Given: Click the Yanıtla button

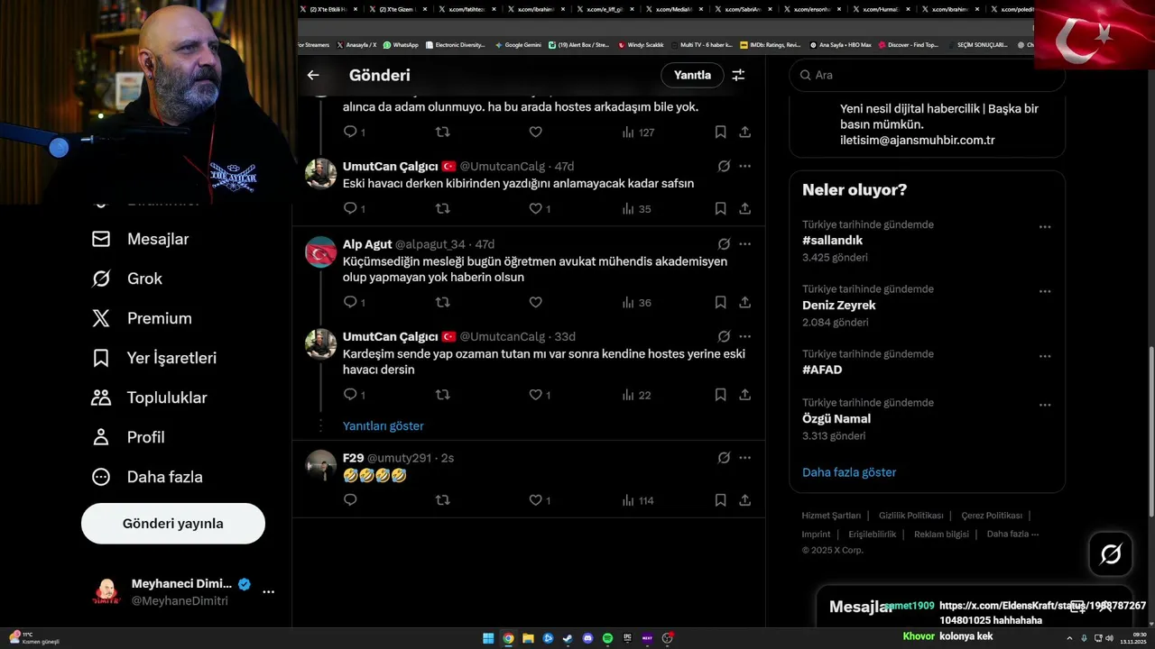Looking at the screenshot, I should (x=692, y=76).
